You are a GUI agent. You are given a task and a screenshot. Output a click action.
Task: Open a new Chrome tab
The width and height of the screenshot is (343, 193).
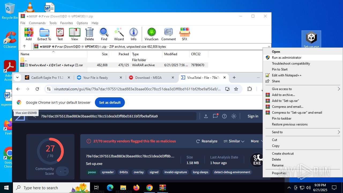coord(234,77)
